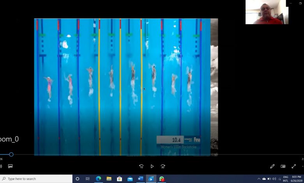Open Task View on taskbar
Image resolution: width=304 pixels, height=183 pixels.
(87, 179)
